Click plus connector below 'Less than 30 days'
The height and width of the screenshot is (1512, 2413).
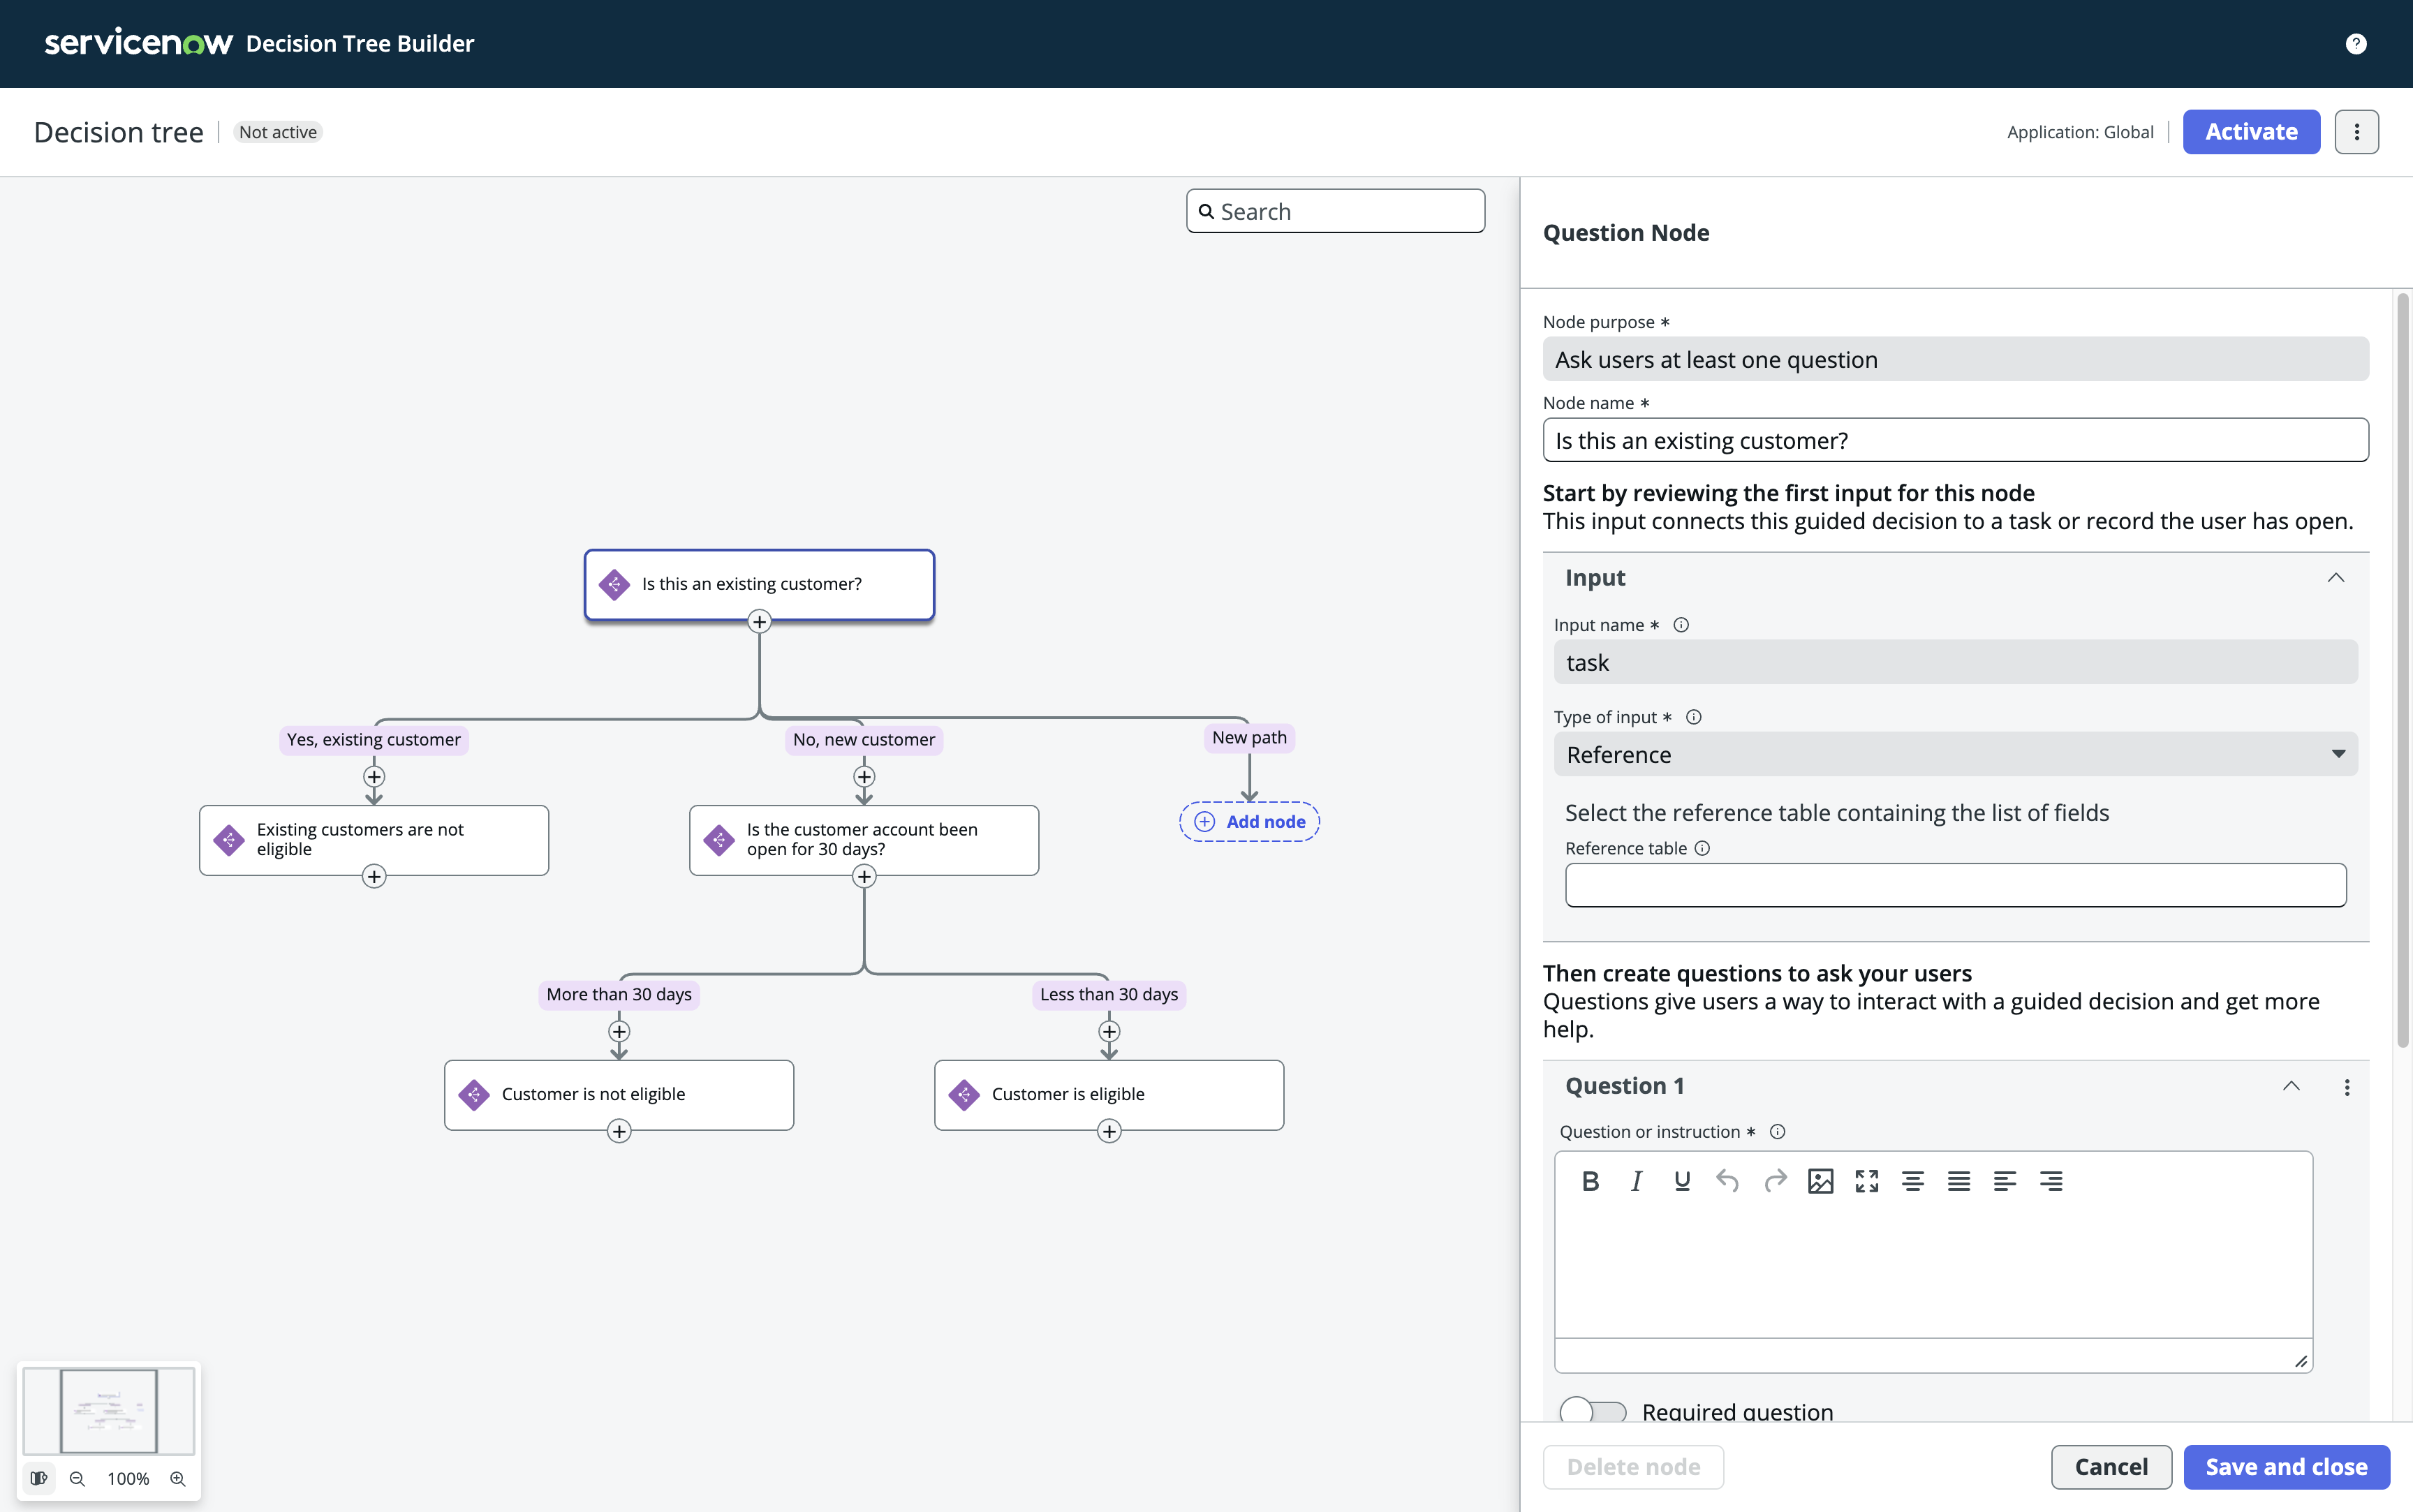point(1109,1031)
